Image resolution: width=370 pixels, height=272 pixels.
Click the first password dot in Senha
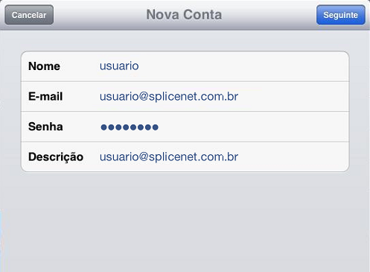(x=103, y=127)
